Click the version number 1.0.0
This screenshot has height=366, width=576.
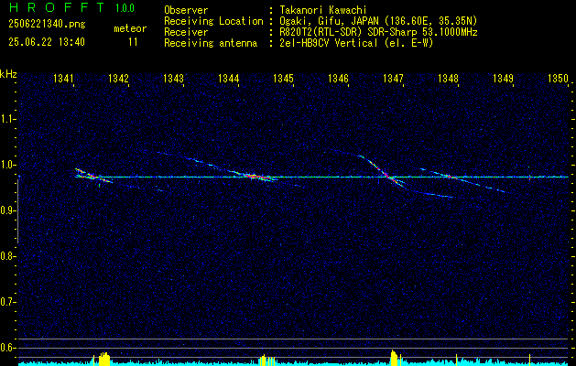pos(125,7)
